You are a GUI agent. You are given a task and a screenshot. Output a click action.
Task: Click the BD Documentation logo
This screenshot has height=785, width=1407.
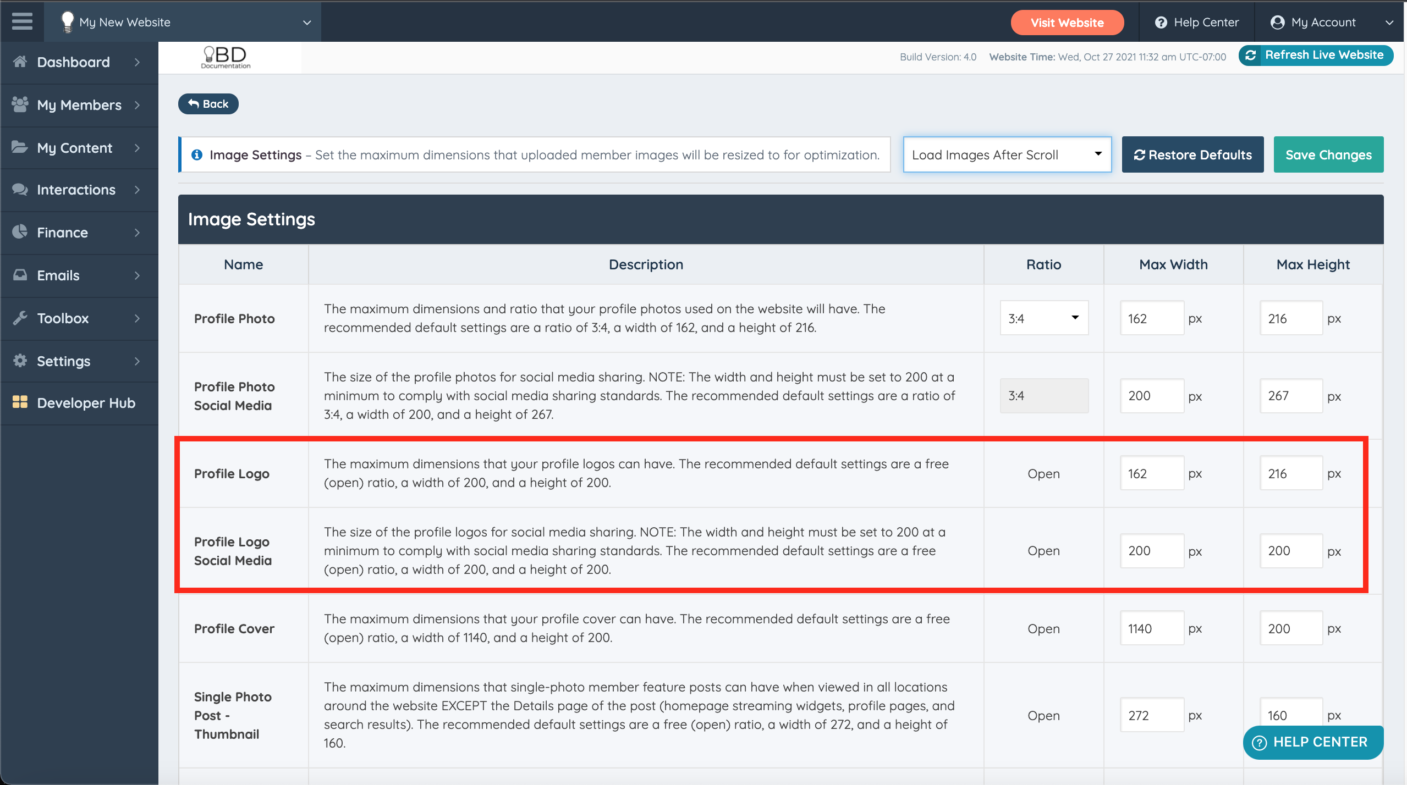point(226,57)
